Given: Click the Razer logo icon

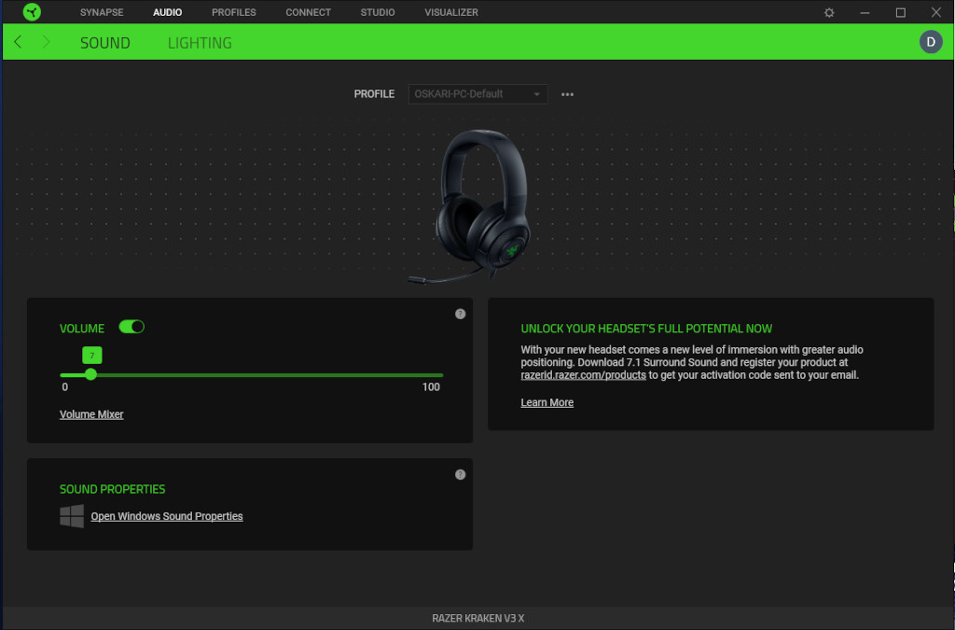Looking at the screenshot, I should (x=32, y=11).
